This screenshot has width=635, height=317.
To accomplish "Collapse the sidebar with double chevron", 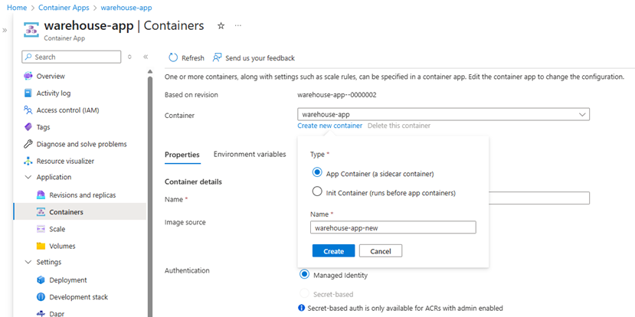I will tap(146, 57).
